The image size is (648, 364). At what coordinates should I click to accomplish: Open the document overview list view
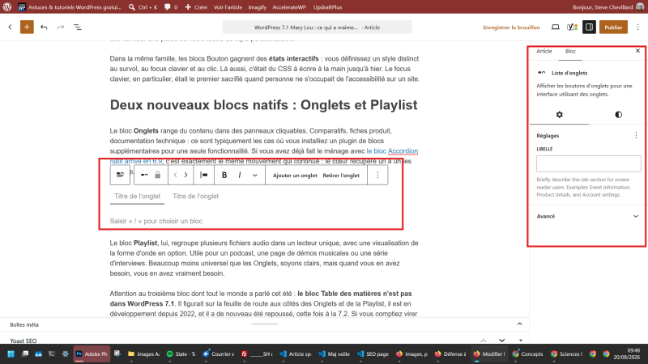coord(77,28)
